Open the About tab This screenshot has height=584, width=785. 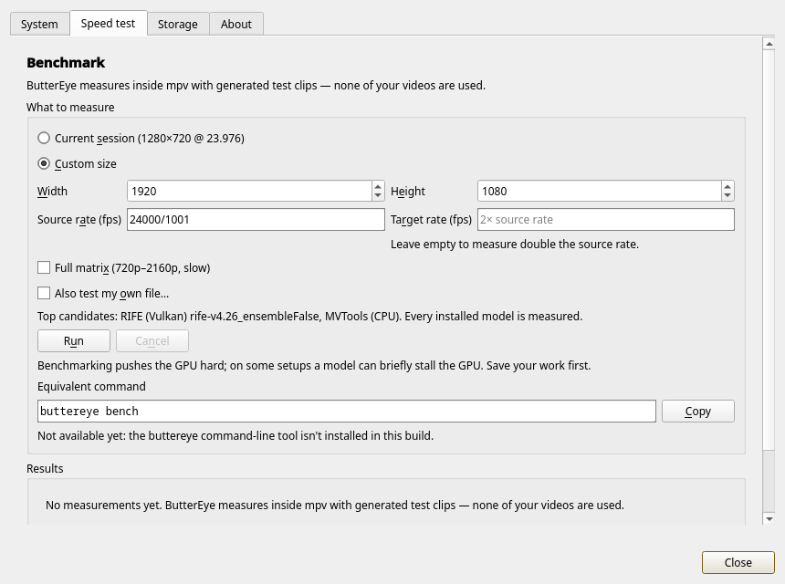tap(236, 24)
